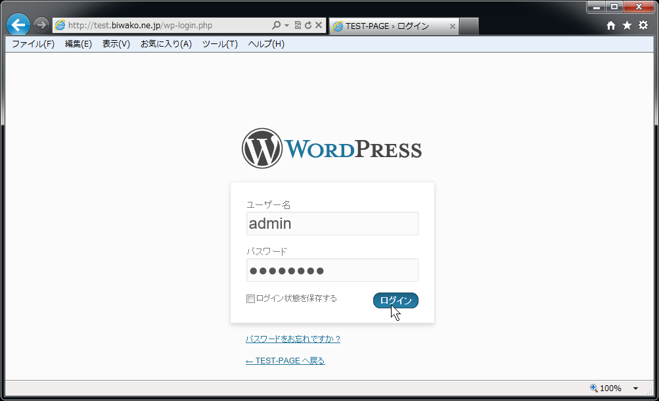This screenshot has width=659, height=401.
Task: Click the ← TEST-PAGE へ戻る link
Action: [x=285, y=361]
